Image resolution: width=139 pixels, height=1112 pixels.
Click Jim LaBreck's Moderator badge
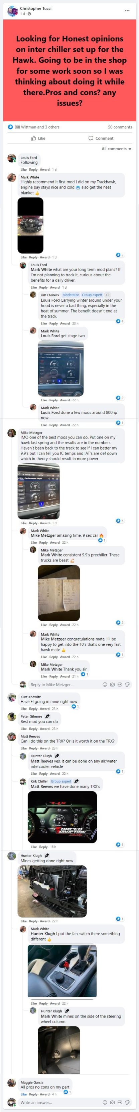pos(71,295)
